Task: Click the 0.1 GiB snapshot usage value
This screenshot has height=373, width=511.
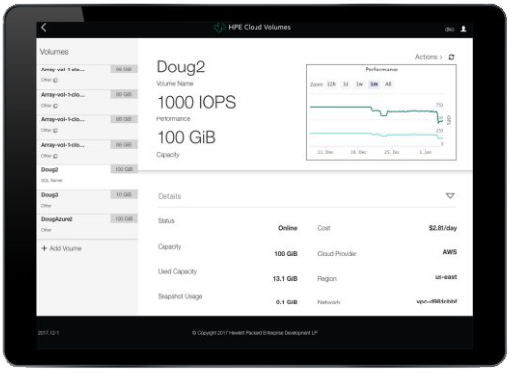Action: pos(287,302)
